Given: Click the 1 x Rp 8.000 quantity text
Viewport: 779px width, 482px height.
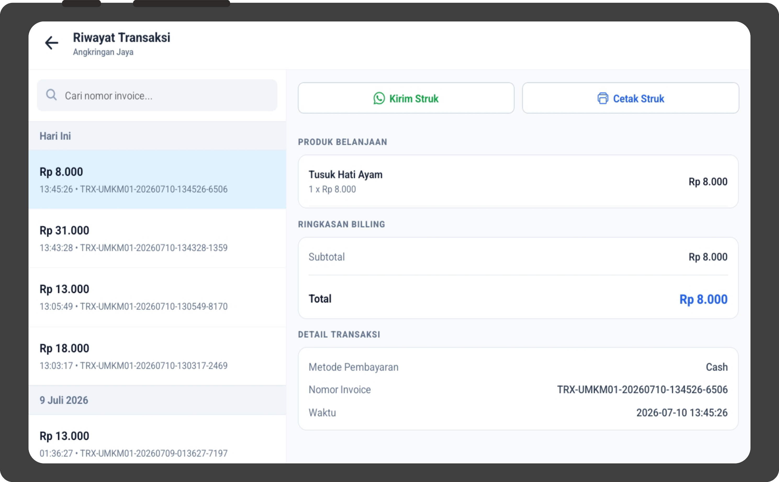Looking at the screenshot, I should click(x=332, y=189).
